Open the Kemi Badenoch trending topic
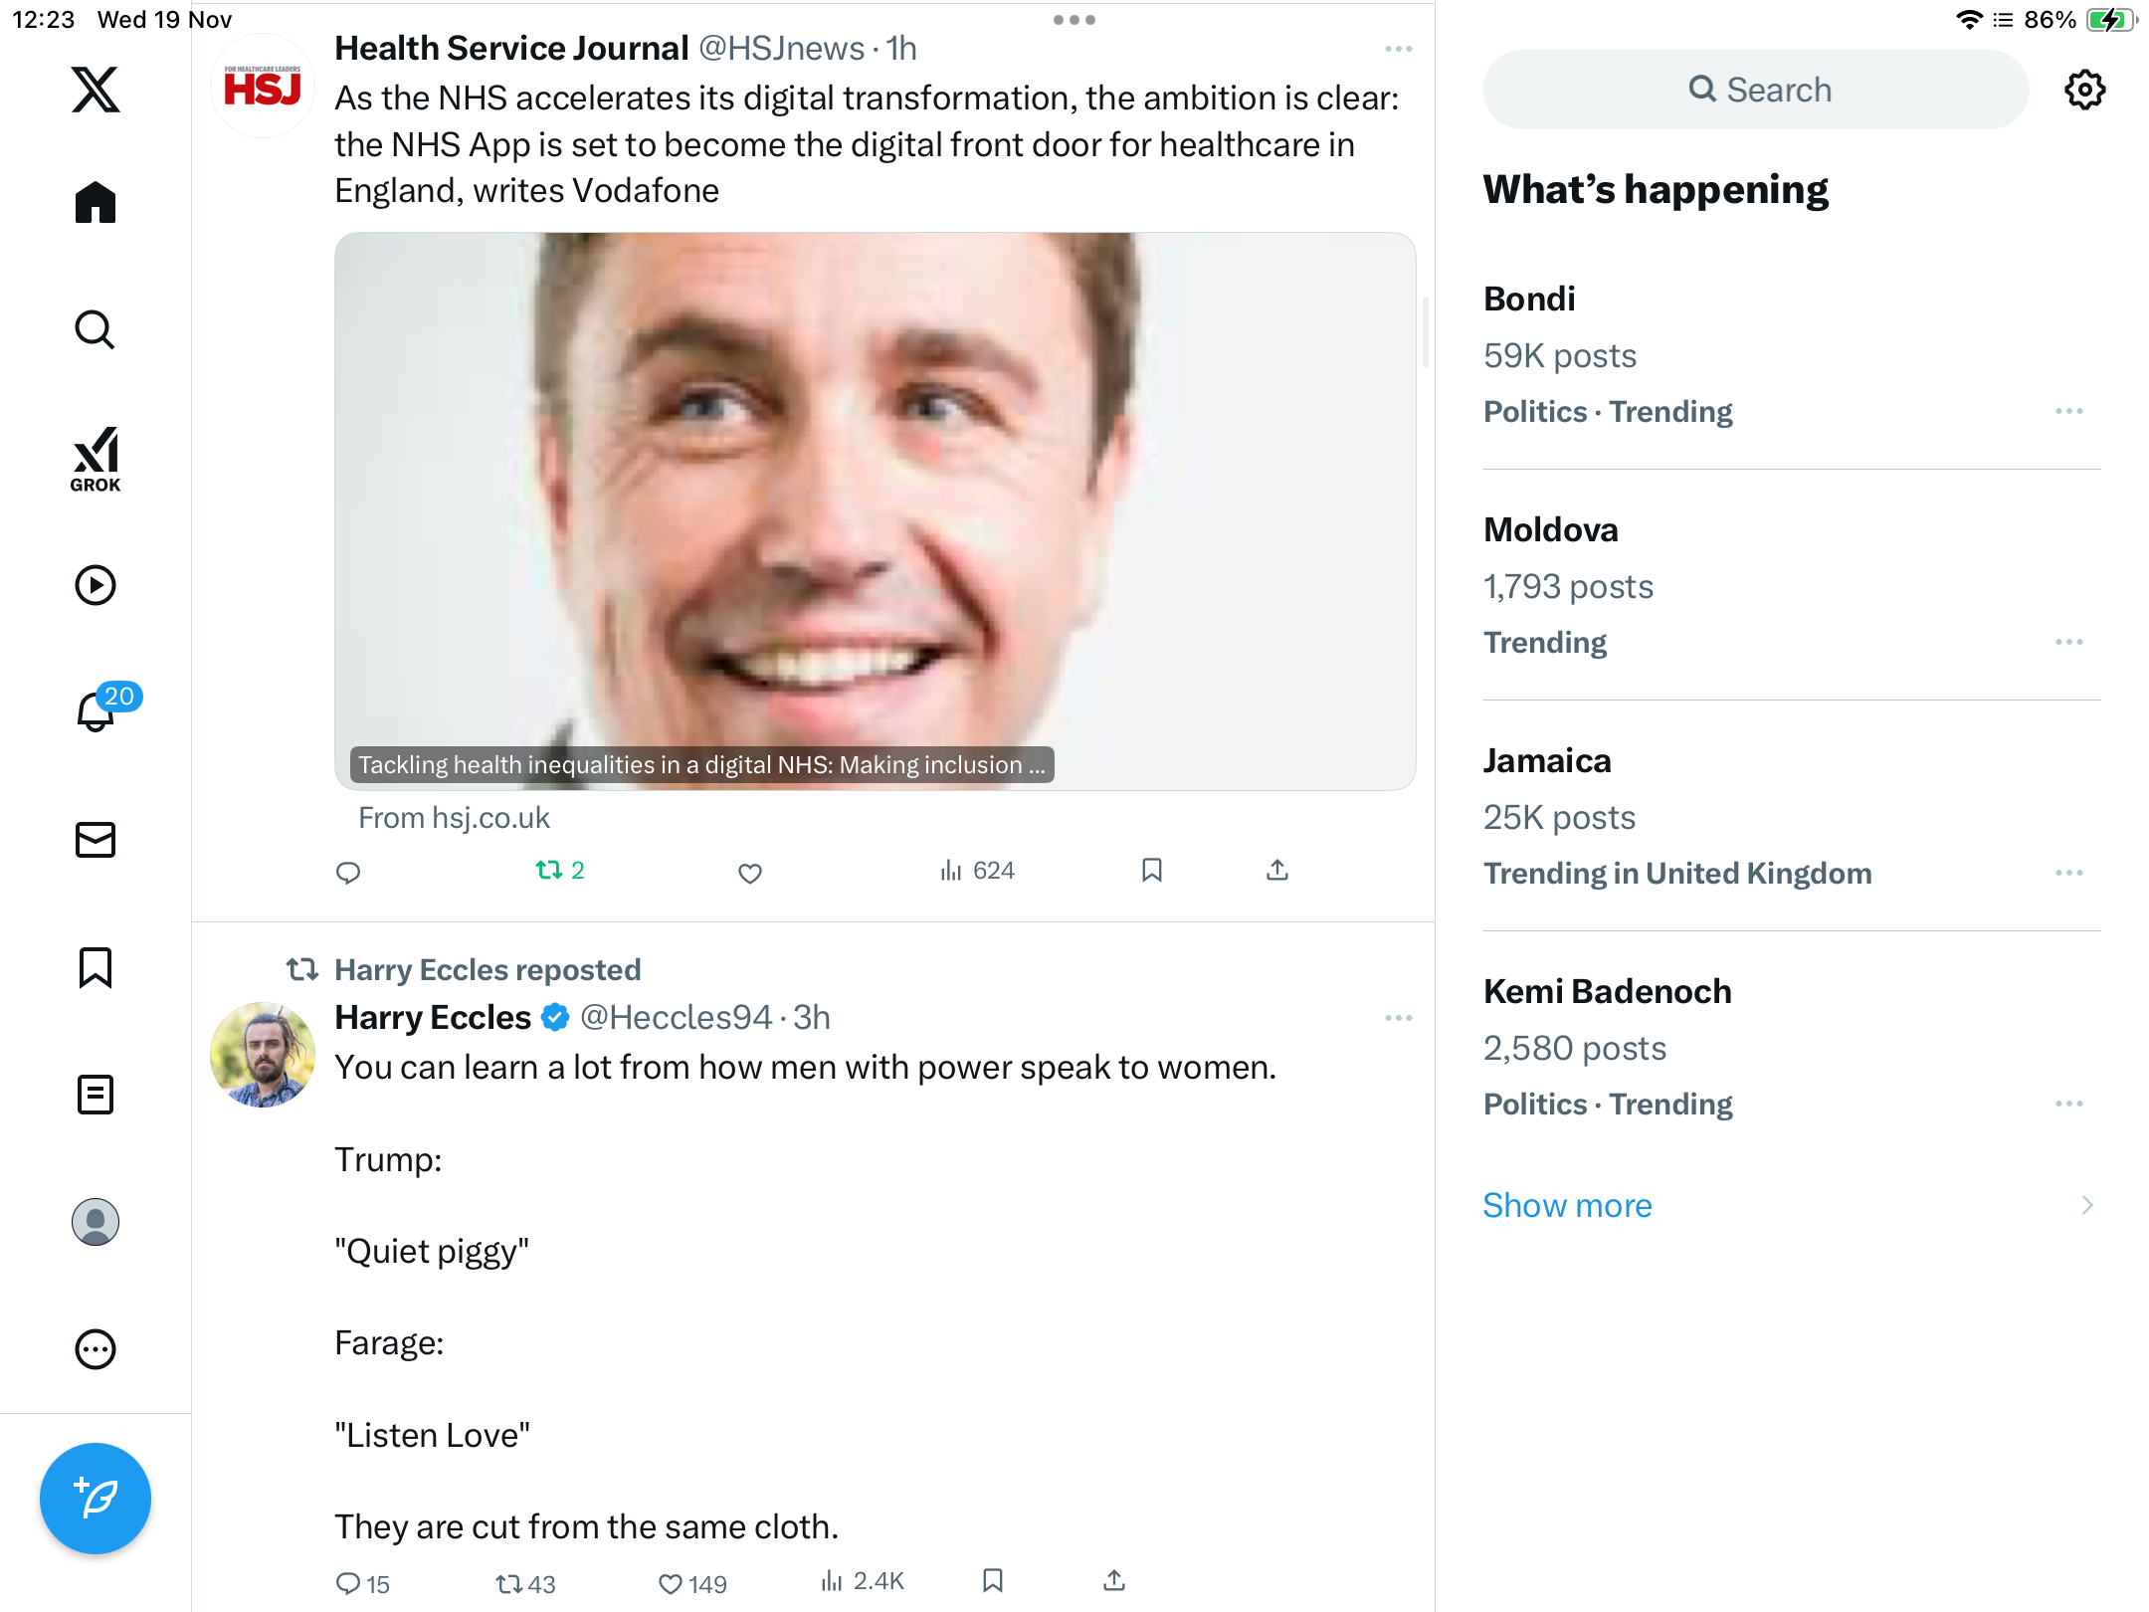2149x1612 pixels. point(1607,992)
